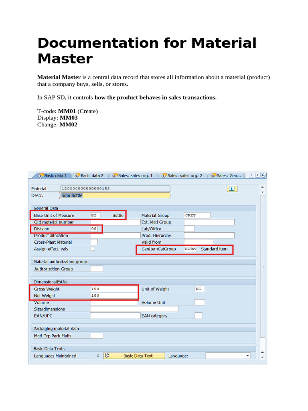Click the GenItemCatGroup field NORM

pos(190,249)
